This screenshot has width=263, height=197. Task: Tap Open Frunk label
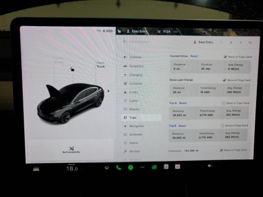pyautogui.click(x=59, y=60)
